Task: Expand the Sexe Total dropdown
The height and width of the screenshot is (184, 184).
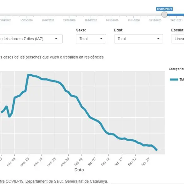Action: [91, 39]
